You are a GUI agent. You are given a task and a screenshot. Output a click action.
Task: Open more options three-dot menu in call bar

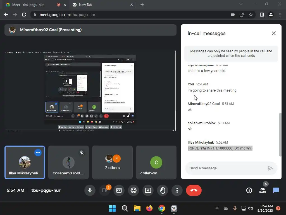177,190
